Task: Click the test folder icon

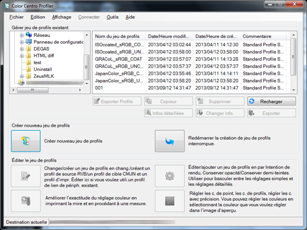Action: (x=29, y=62)
